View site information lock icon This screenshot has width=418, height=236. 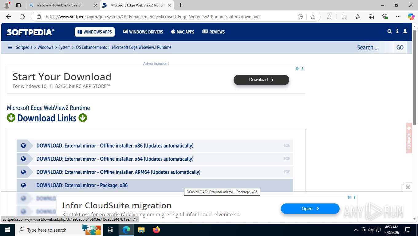pyautogui.click(x=39, y=17)
